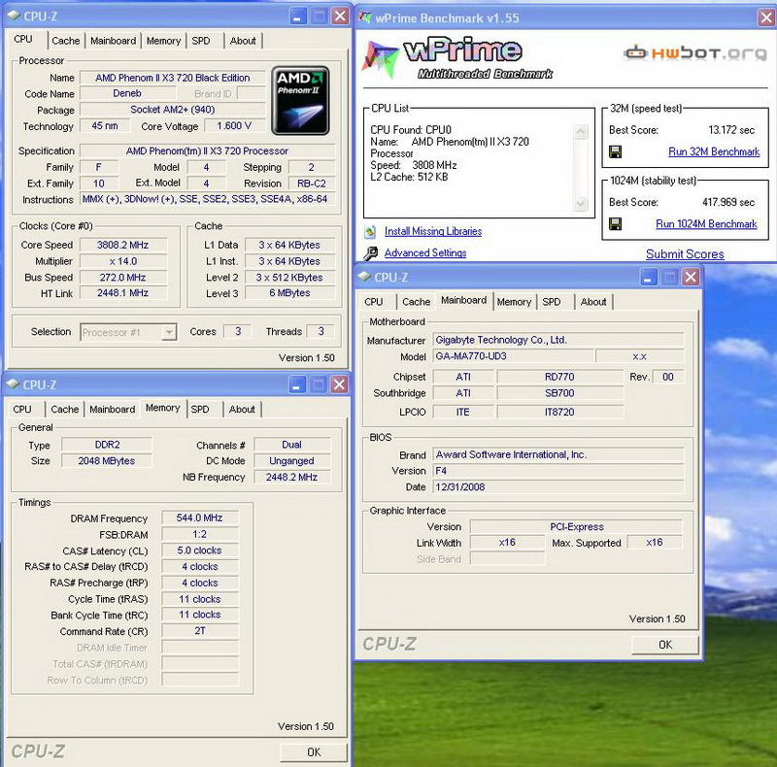Click the Southbridge SB700 field

point(559,393)
